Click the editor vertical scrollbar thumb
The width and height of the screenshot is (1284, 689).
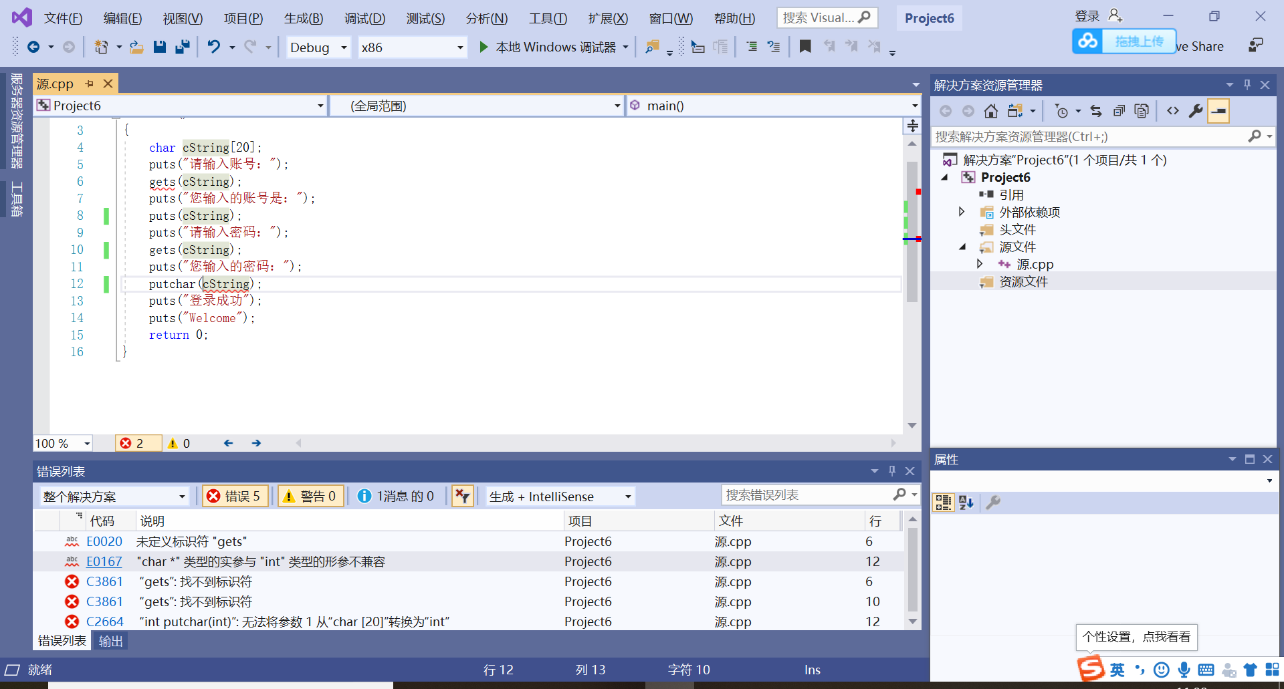click(x=912, y=231)
